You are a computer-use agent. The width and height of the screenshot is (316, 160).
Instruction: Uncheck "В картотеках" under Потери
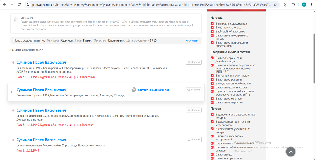coord(212,154)
